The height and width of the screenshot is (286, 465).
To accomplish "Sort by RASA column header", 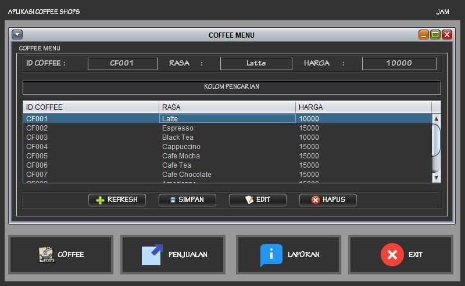I will point(227,107).
